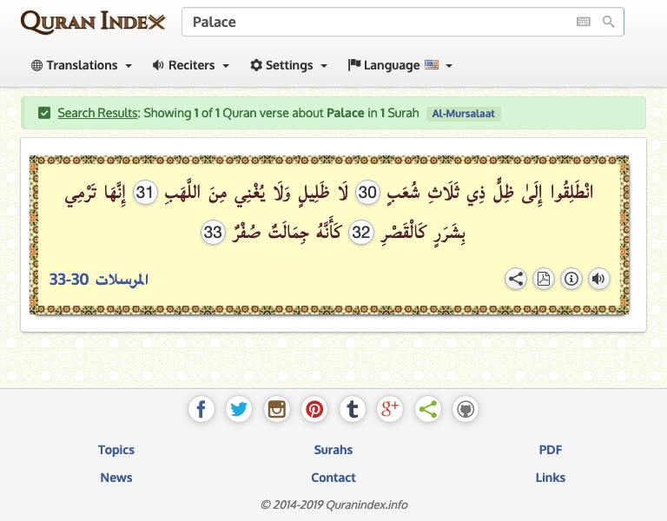The image size is (667, 521).
Task: Play verse audio with speaker icon
Action: (598, 279)
